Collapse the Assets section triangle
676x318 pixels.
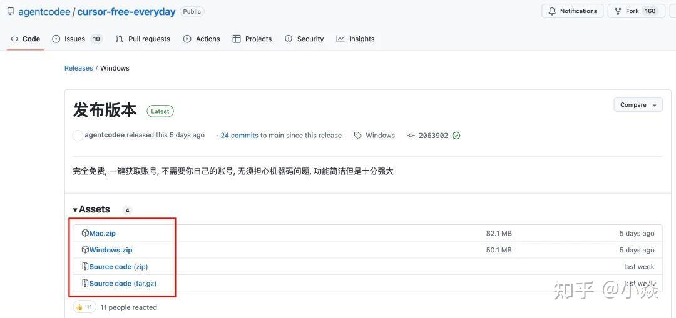(x=75, y=210)
